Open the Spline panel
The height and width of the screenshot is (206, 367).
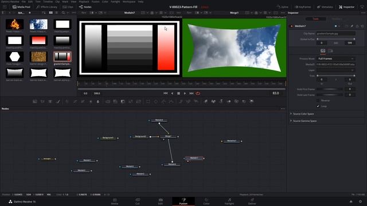[x=283, y=7]
